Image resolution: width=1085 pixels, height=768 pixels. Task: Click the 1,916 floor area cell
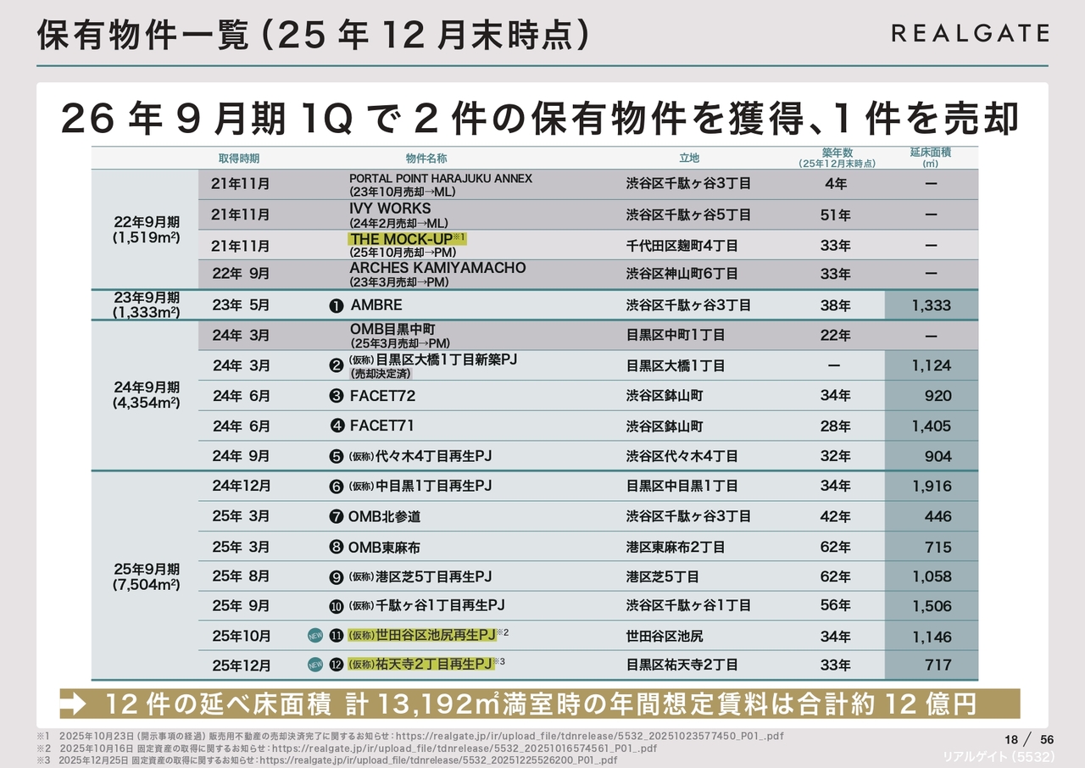tap(931, 487)
